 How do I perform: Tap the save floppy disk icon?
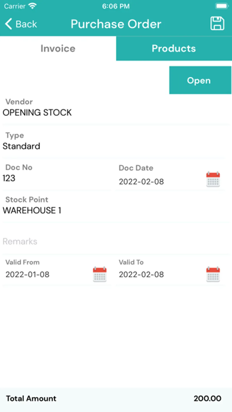coord(217,23)
